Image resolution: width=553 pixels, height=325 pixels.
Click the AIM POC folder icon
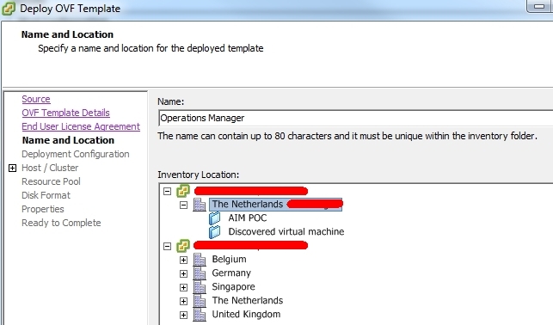(x=214, y=218)
